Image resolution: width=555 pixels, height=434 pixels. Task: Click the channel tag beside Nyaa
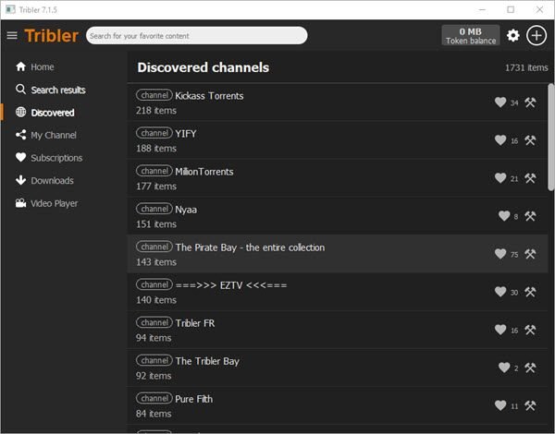[154, 209]
